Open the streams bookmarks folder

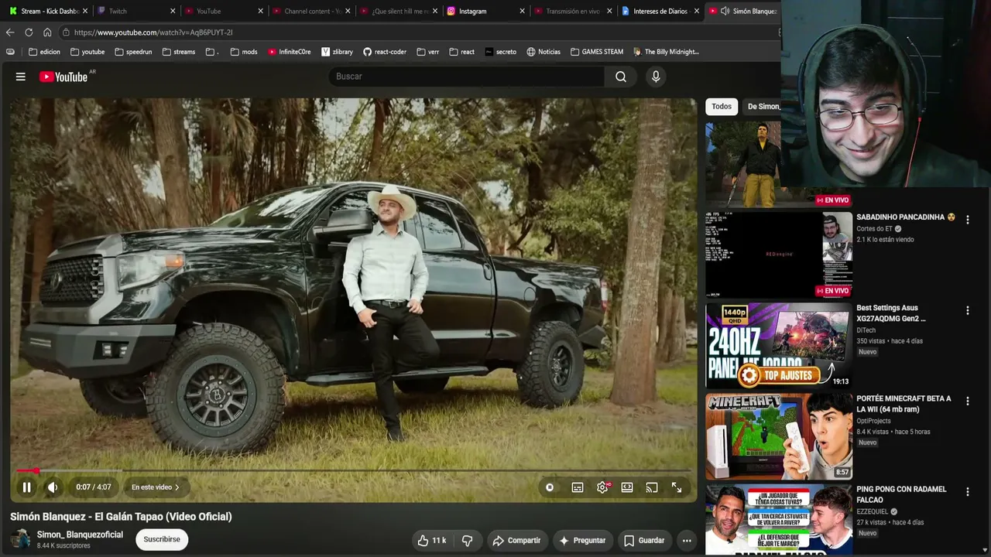click(x=179, y=52)
